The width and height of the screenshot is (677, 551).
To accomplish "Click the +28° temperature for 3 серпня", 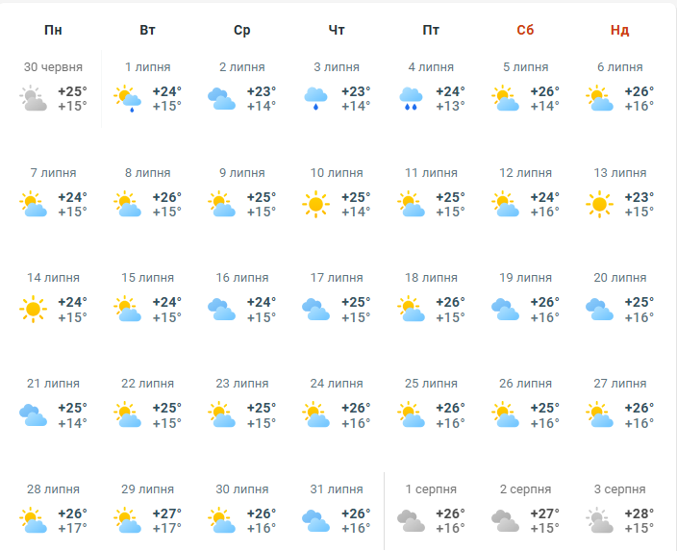I will [x=639, y=513].
